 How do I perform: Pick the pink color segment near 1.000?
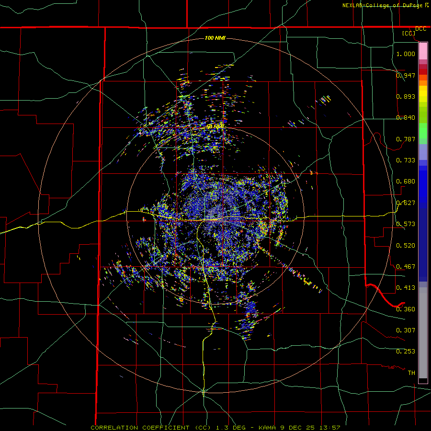click(x=423, y=51)
